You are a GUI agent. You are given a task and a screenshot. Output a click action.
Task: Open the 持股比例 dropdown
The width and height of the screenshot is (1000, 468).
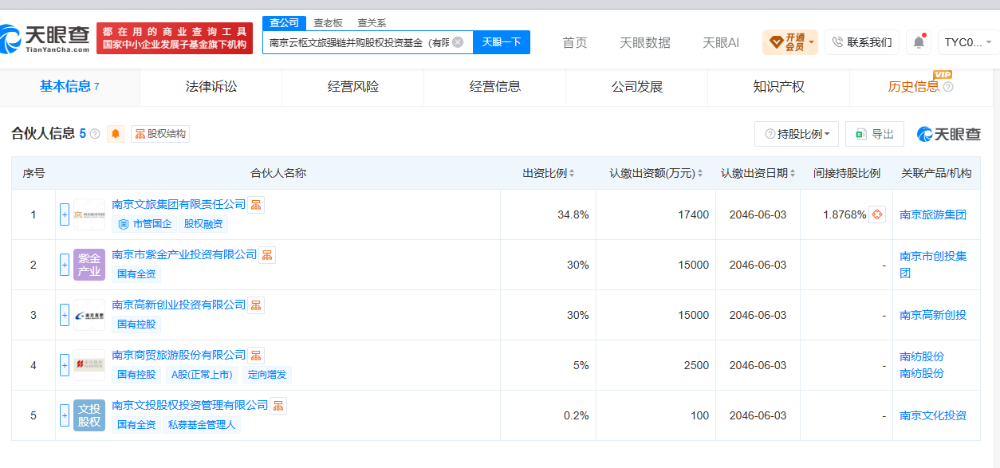click(797, 134)
